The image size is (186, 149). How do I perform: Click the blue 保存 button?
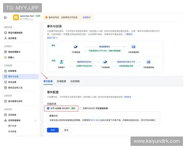53,130
